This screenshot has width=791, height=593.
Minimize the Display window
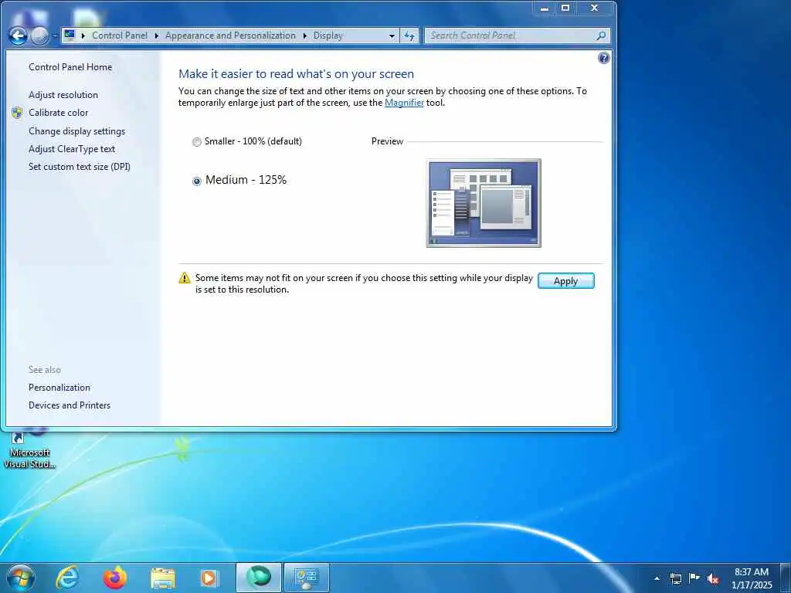pos(545,8)
